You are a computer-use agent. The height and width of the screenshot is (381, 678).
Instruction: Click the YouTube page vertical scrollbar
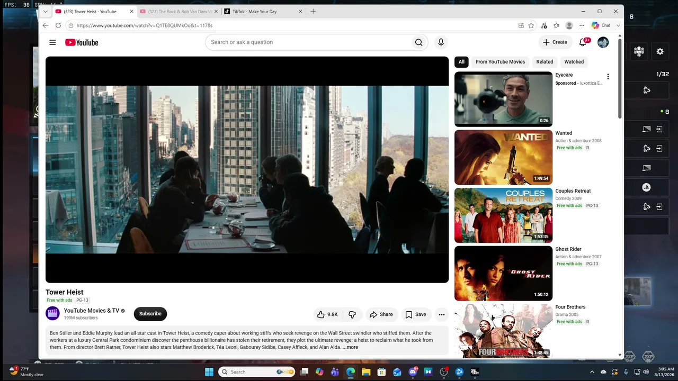[620, 78]
